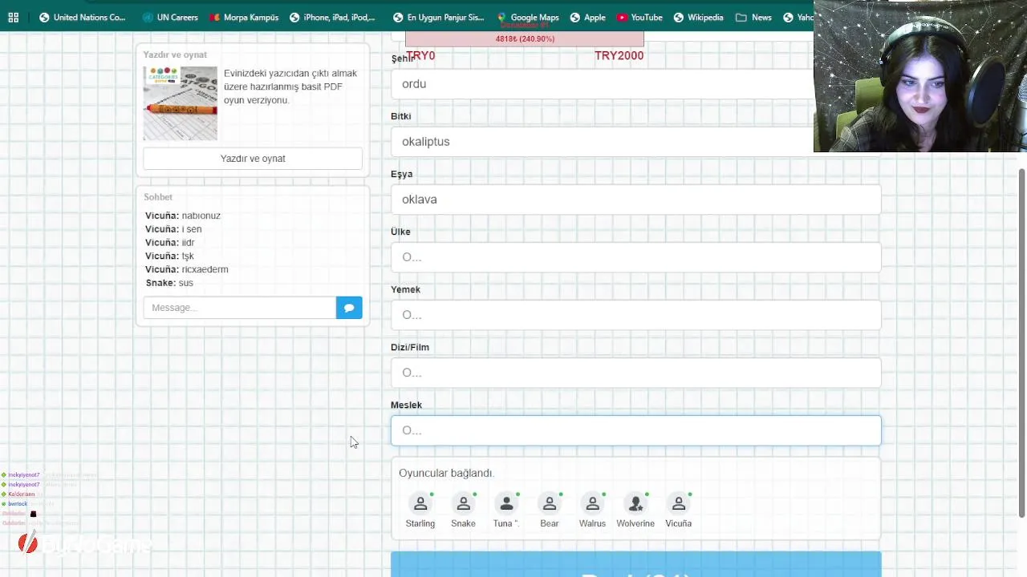Click the Snake player avatar icon

(x=463, y=504)
